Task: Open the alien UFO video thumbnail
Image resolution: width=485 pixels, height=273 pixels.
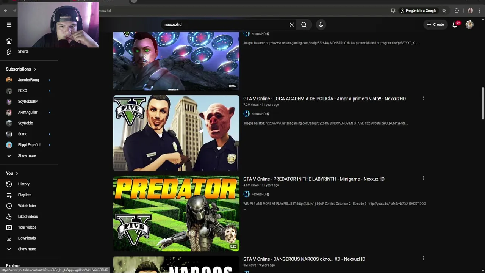Action: (x=176, y=61)
